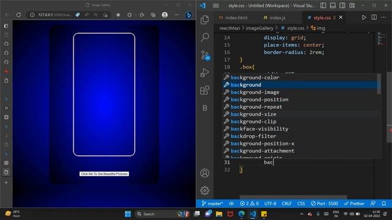Open the Run and Debug view
Viewport: 392px width, 220px height.
coord(205,73)
